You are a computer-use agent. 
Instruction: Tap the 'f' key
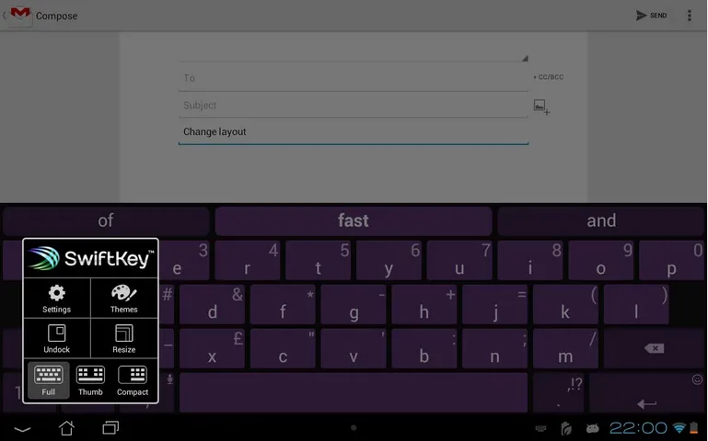(x=283, y=304)
